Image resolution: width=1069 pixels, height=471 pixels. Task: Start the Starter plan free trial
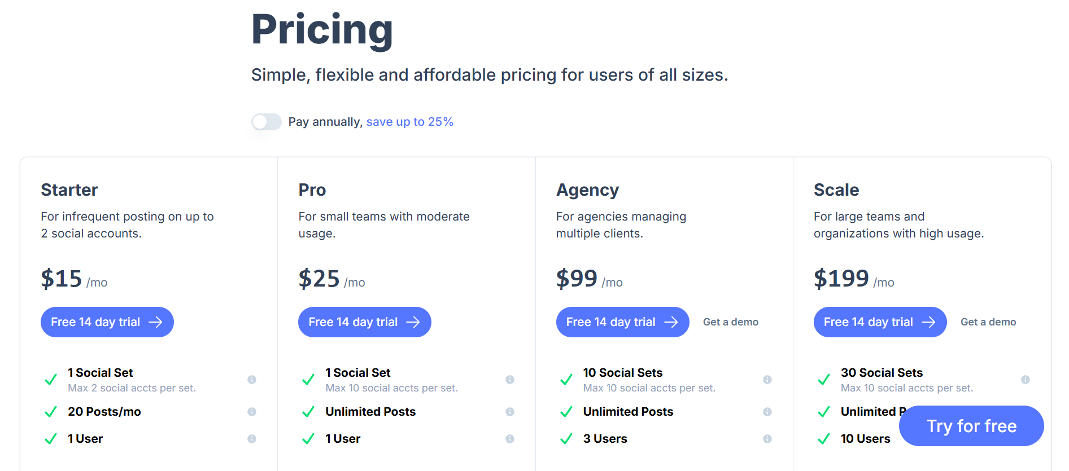tap(107, 322)
